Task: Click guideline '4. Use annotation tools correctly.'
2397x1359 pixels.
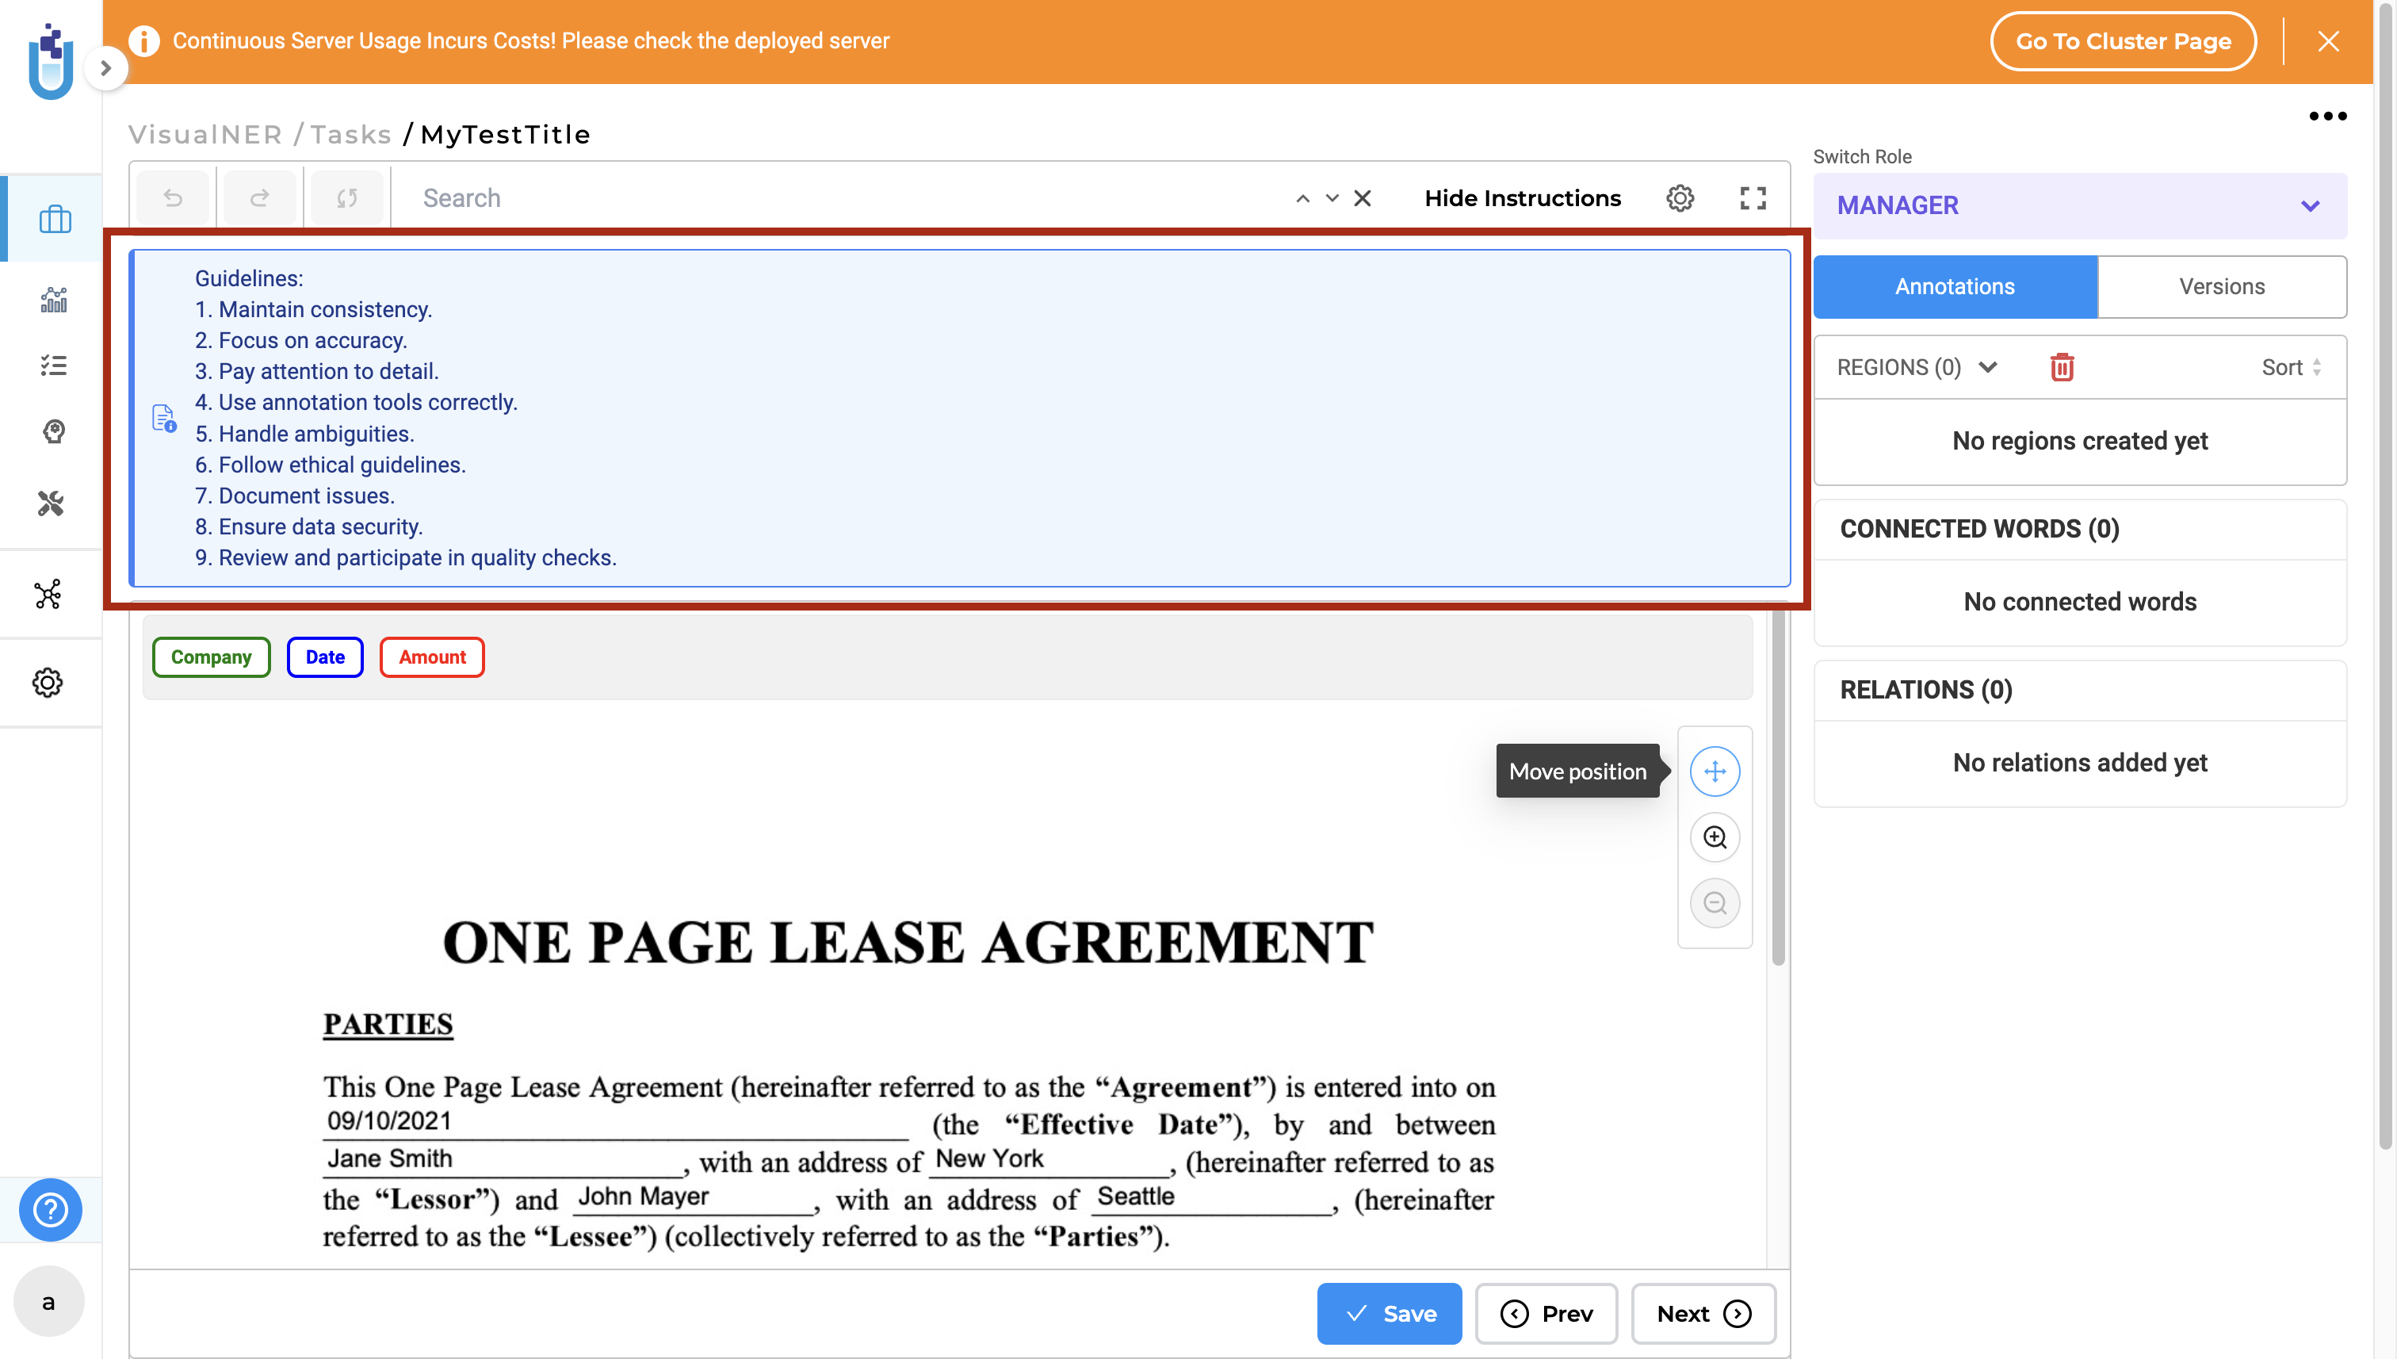Action: (355, 402)
